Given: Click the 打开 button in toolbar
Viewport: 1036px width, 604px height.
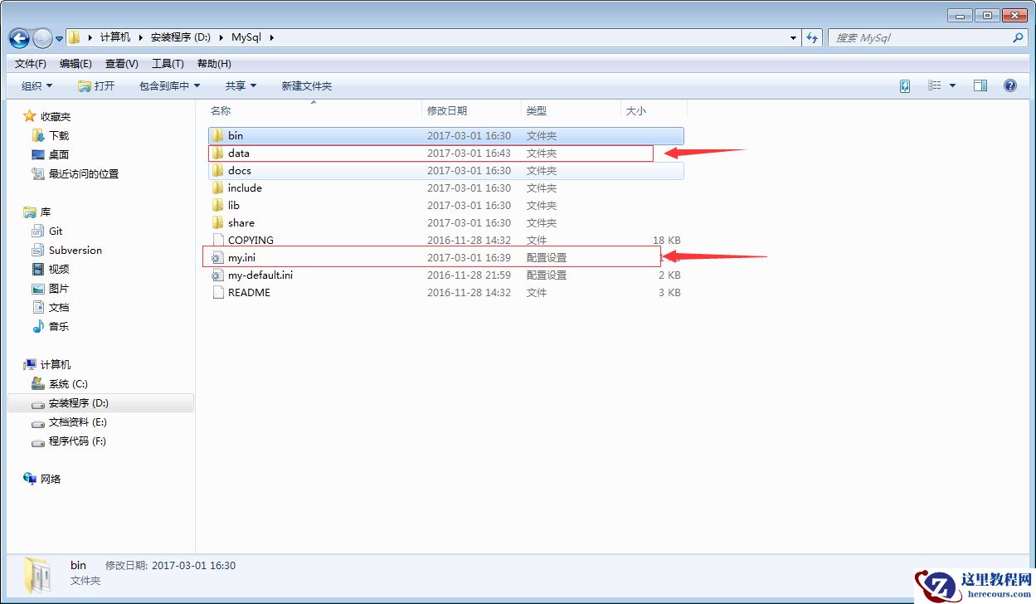Looking at the screenshot, I should point(96,86).
